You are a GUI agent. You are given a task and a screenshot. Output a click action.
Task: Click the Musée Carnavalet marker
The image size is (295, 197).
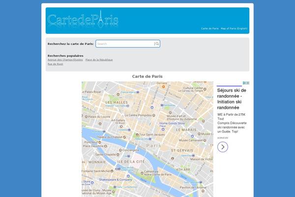click(205, 140)
